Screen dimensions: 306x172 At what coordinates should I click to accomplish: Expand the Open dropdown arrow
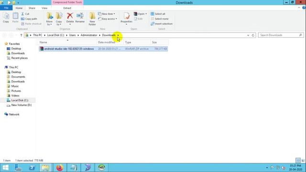(146, 14)
